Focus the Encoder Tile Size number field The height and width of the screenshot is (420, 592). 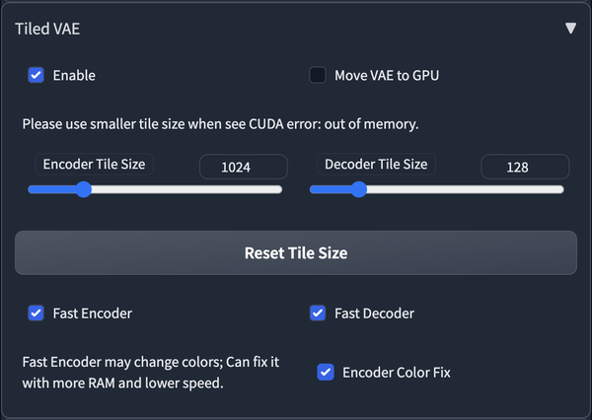click(x=243, y=167)
